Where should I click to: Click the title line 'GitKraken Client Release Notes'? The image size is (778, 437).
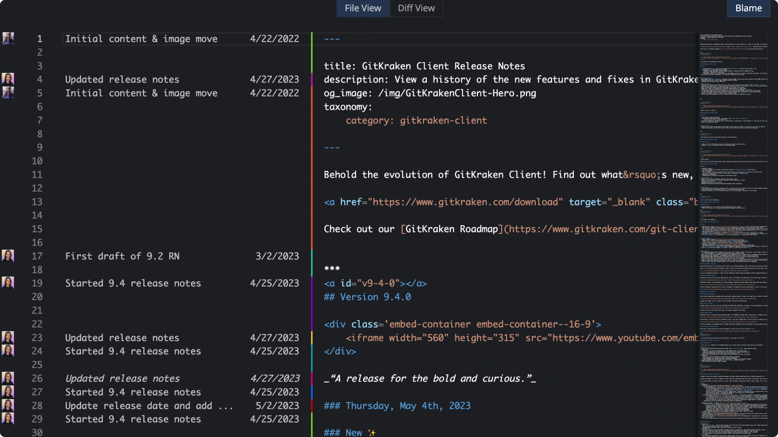coord(424,66)
